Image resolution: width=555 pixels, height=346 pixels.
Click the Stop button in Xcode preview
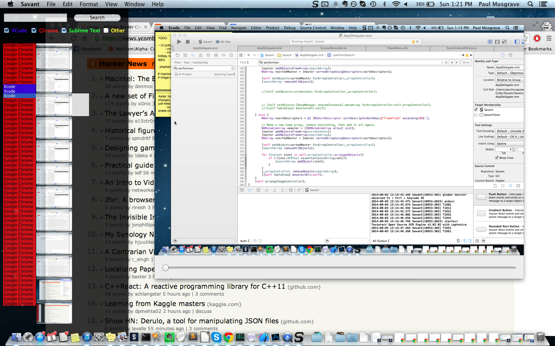coord(188,42)
